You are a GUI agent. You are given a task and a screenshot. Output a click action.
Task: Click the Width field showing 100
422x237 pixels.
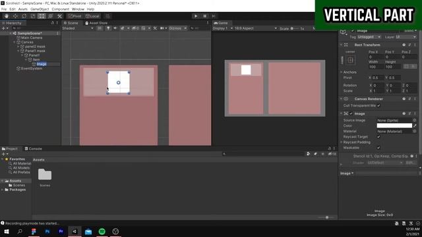pyautogui.click(x=376, y=67)
